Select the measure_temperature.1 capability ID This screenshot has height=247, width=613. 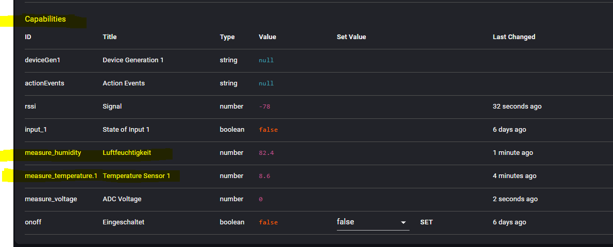point(61,176)
